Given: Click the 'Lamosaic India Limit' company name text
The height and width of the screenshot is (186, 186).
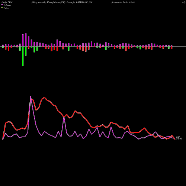Looking at the screenshot, I should pyautogui.click(x=123, y=2).
